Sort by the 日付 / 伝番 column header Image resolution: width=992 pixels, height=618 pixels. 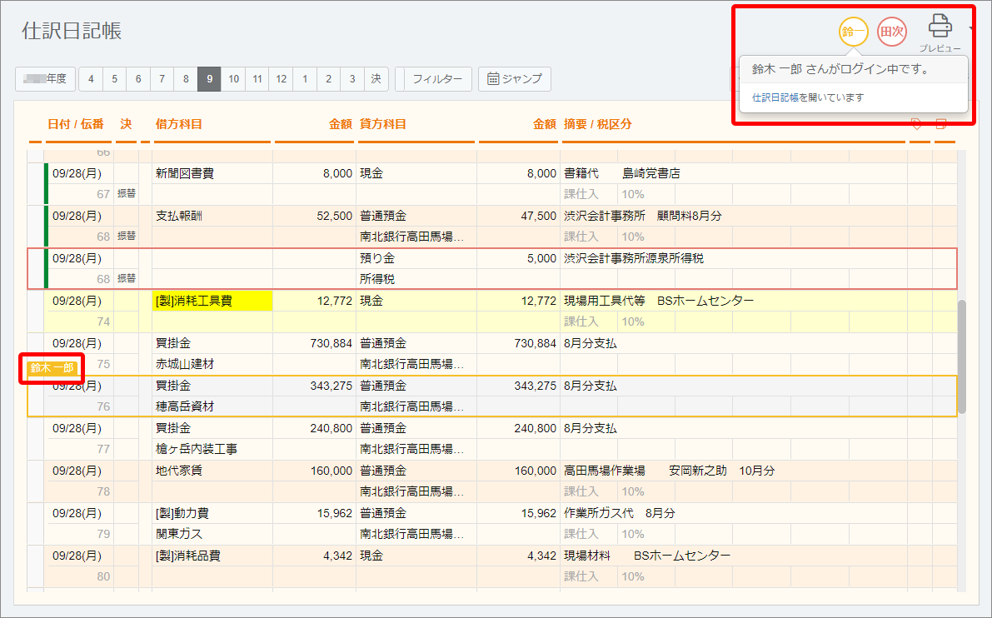pyautogui.click(x=76, y=124)
